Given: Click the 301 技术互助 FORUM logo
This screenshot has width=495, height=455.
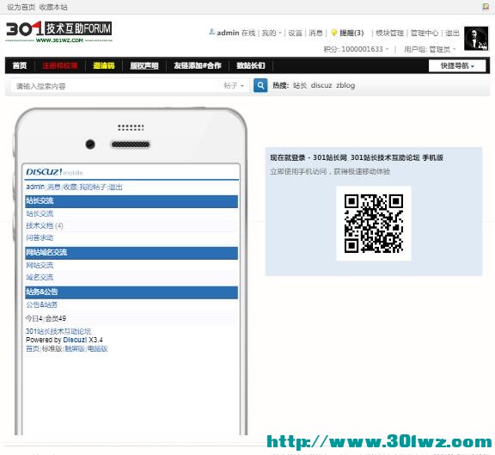Looking at the screenshot, I should (59, 32).
